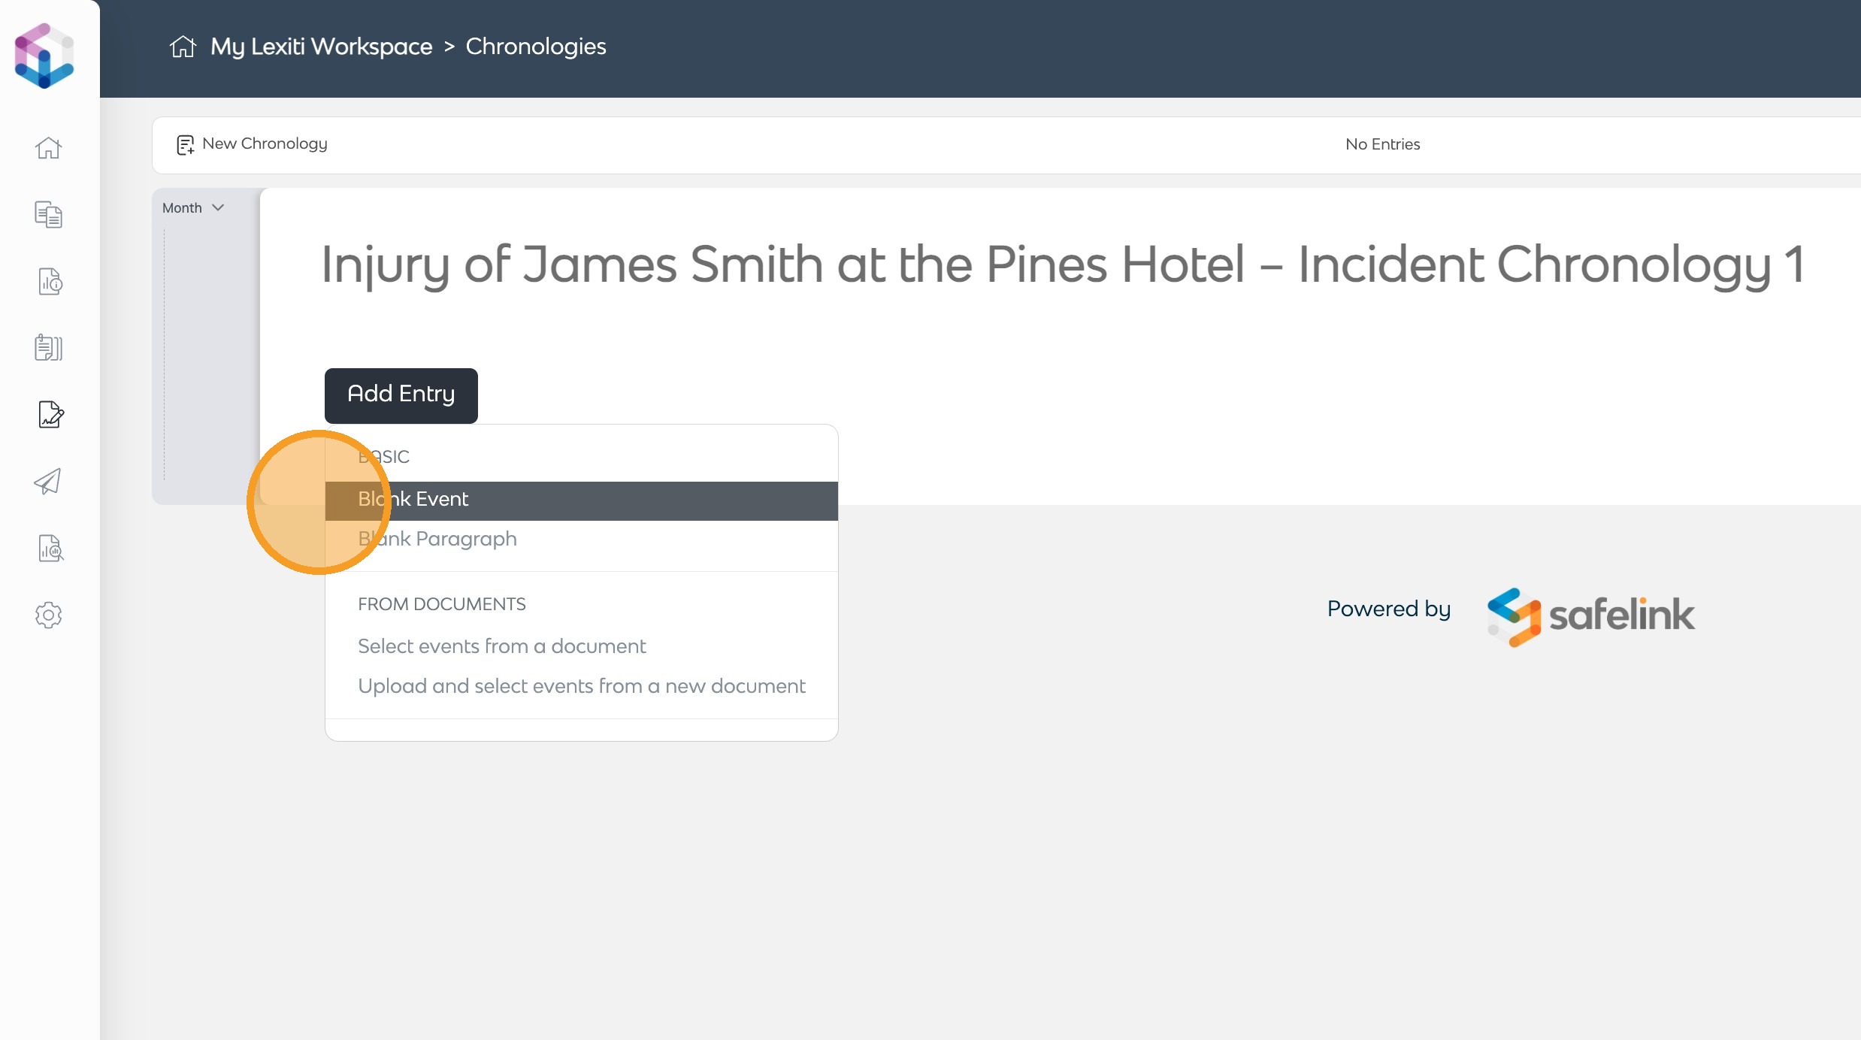The image size is (1861, 1040).
Task: Click the chronology title text field
Action: [x=1062, y=265]
